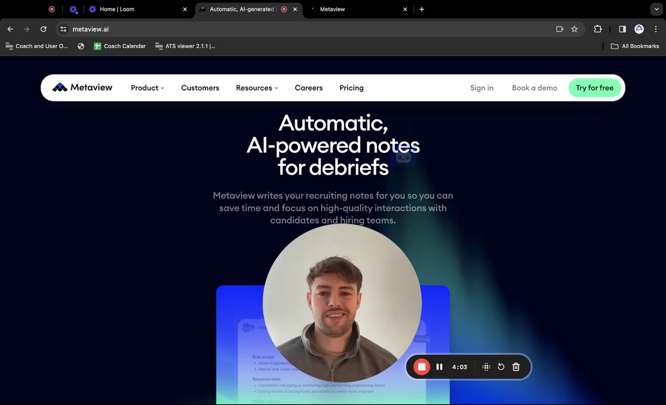This screenshot has width=666, height=405.
Task: Restart the Loom recording
Action: click(501, 367)
